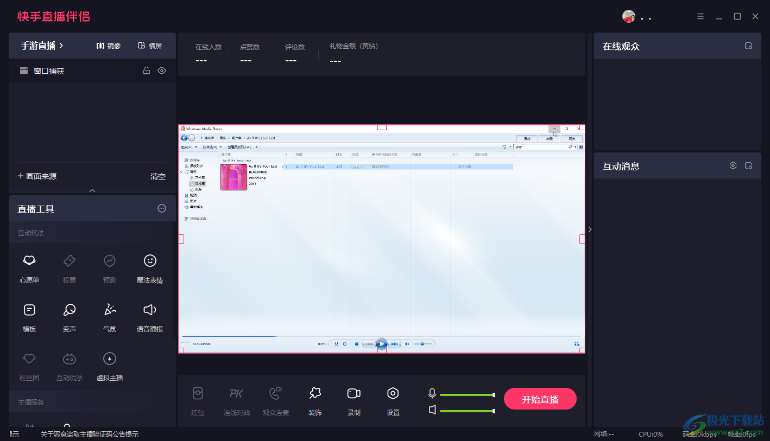Click 同步 tab in Media Player preview
This screenshot has height=441, width=770.
[572, 138]
